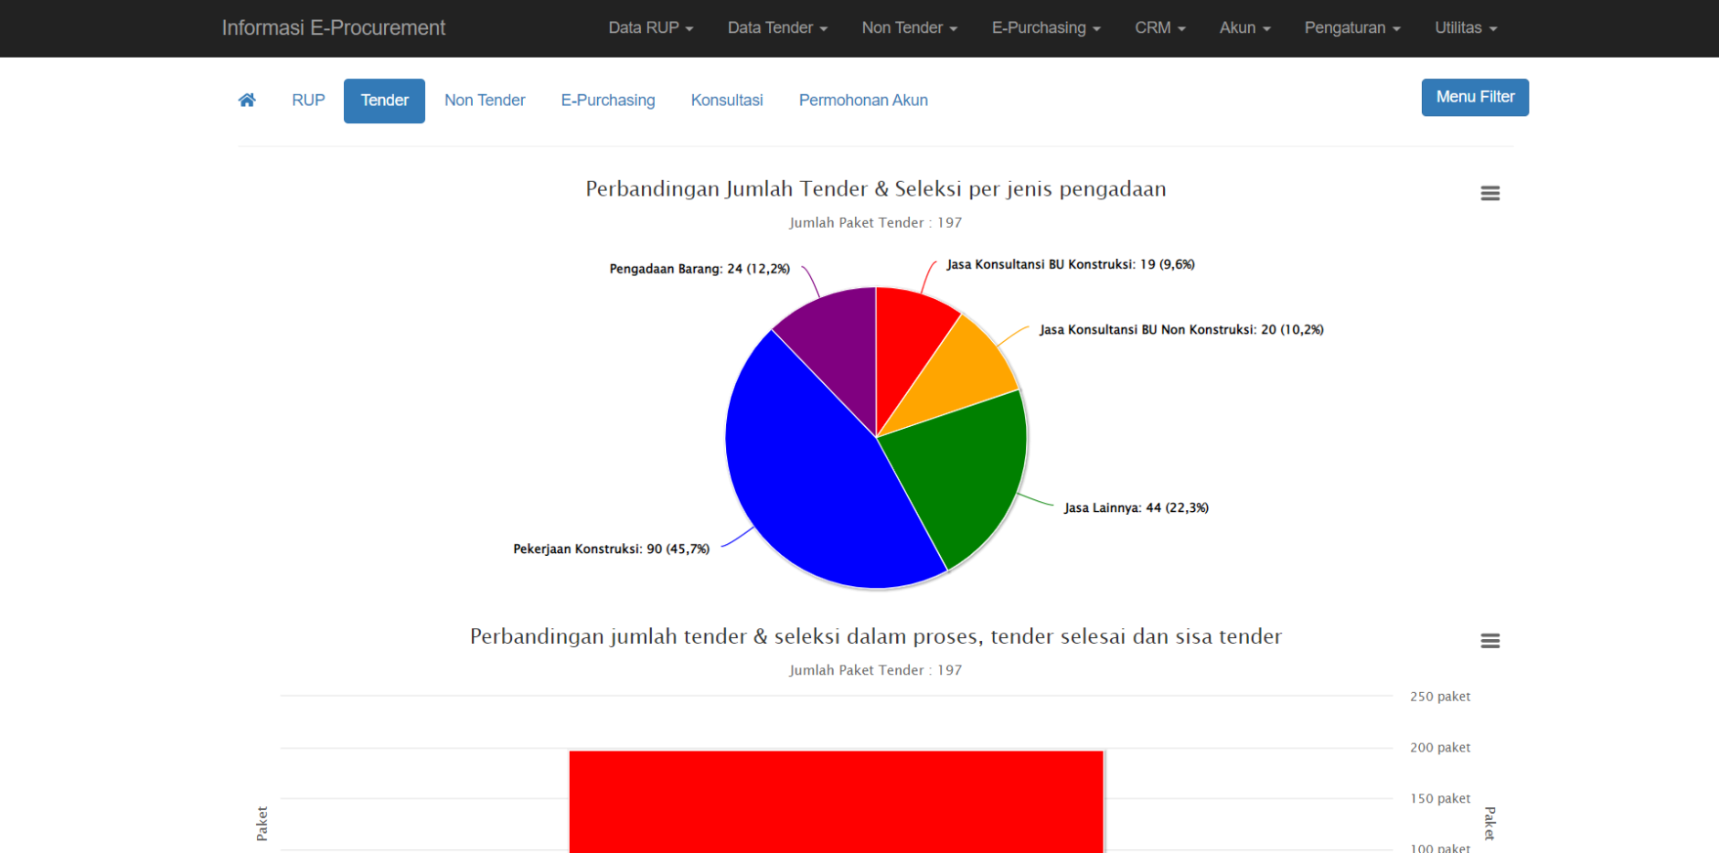
Task: Expand the Non Tender dropdown in the navbar
Action: click(x=908, y=27)
